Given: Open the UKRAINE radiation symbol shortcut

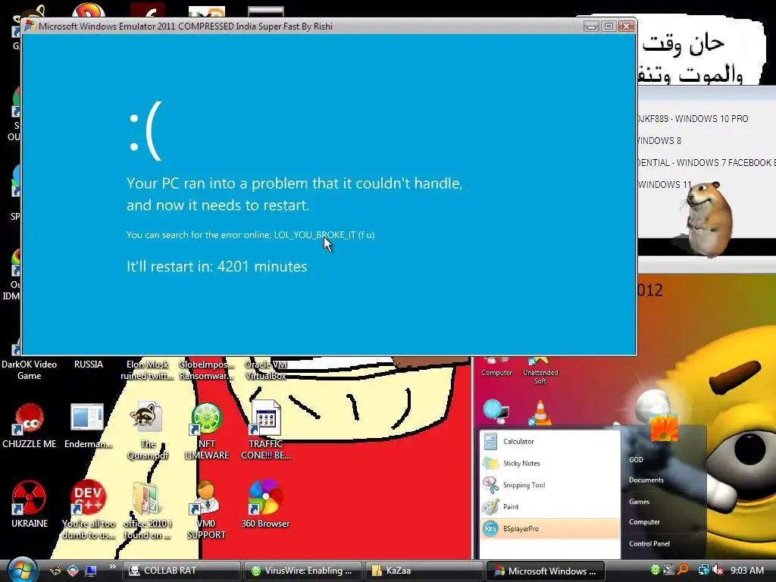Looking at the screenshot, I should pos(30,504).
